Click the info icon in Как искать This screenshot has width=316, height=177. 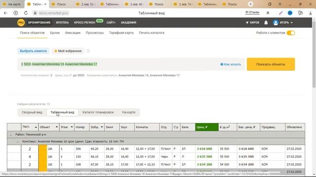click(222, 64)
